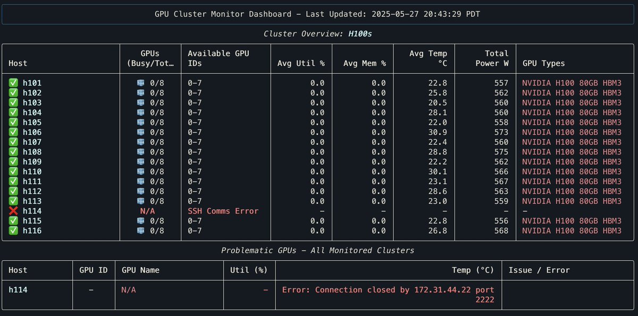The image size is (638, 316).
Task: Click the 20.5 temperature value for h103
Action: [x=438, y=103]
